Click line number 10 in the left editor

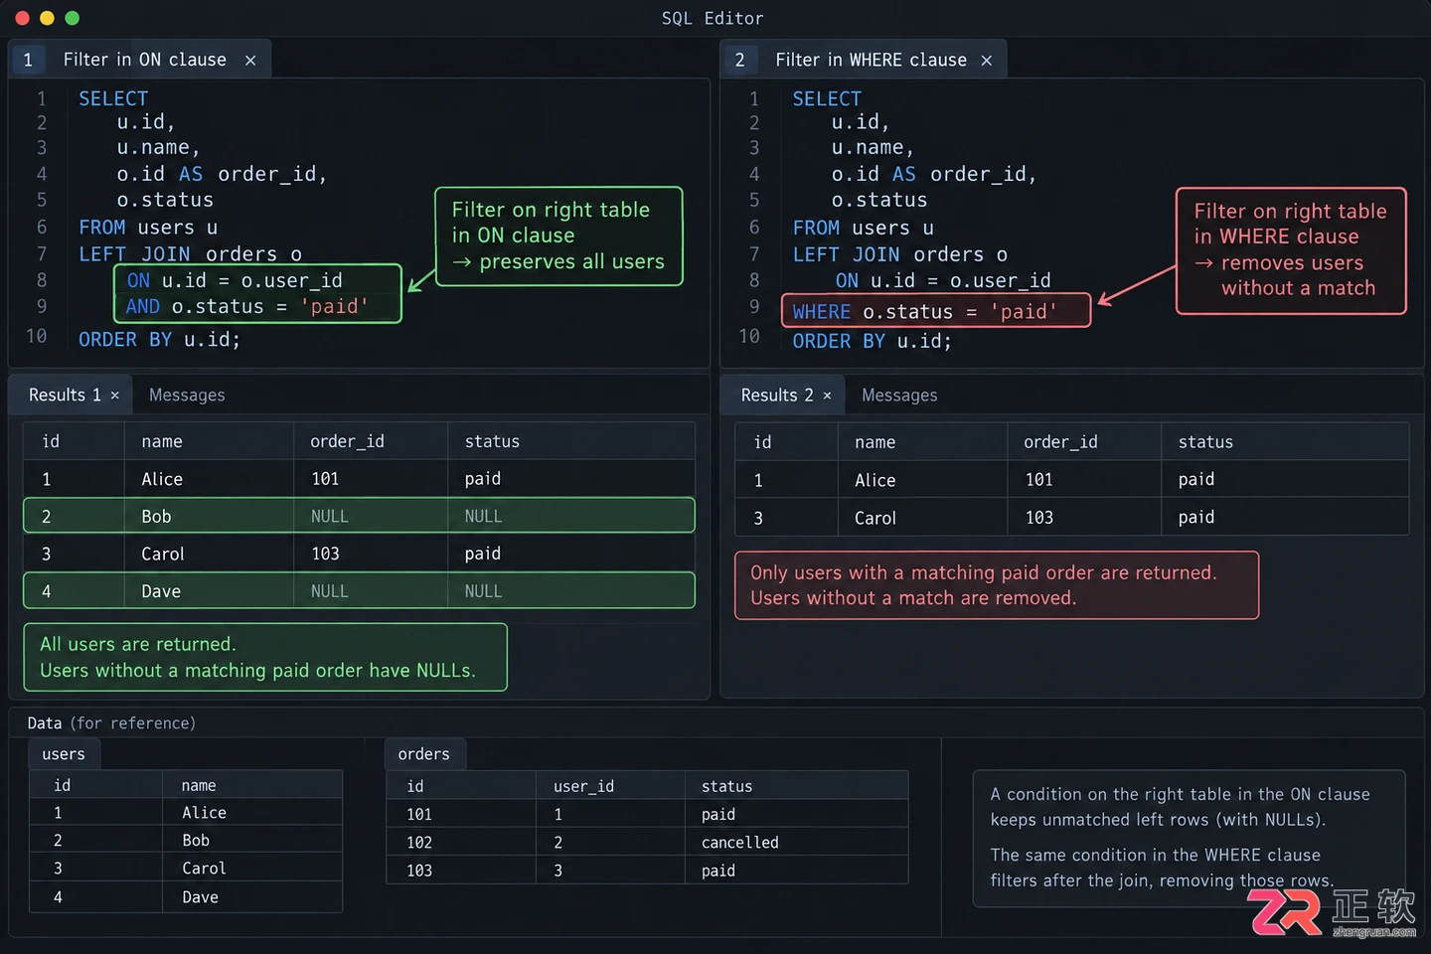pos(37,336)
